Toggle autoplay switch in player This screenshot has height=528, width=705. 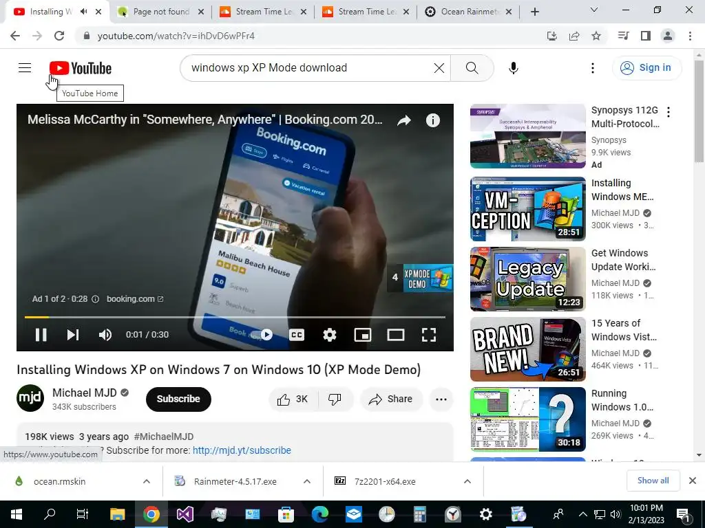[264, 335]
